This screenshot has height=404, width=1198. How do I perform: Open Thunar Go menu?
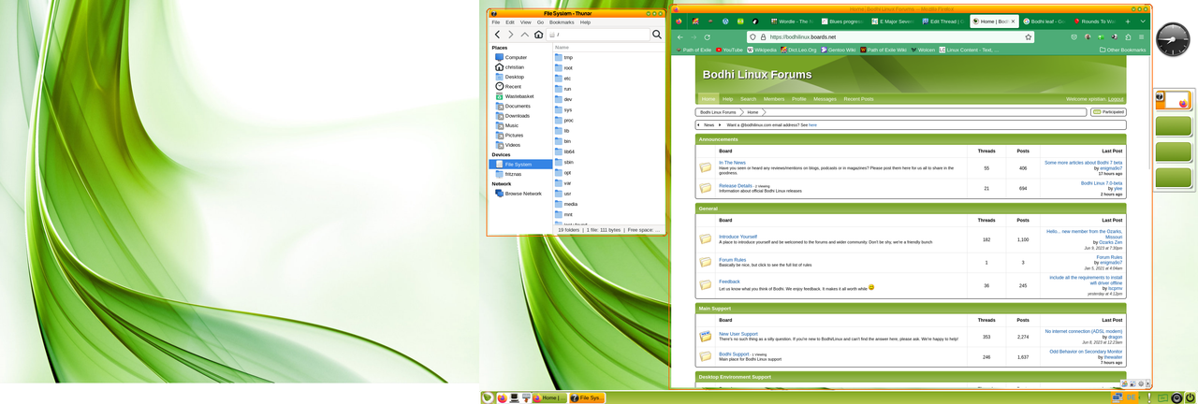pyautogui.click(x=540, y=22)
